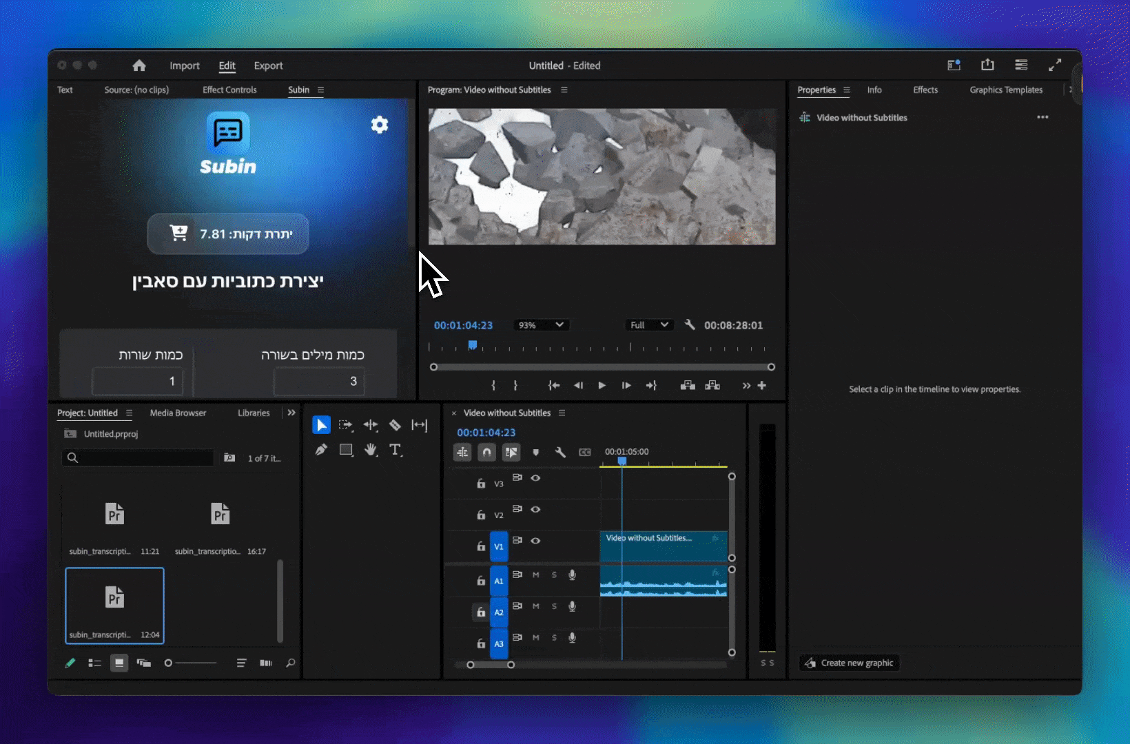The image size is (1130, 744).
Task: Select the Razor tool
Action: click(x=395, y=425)
